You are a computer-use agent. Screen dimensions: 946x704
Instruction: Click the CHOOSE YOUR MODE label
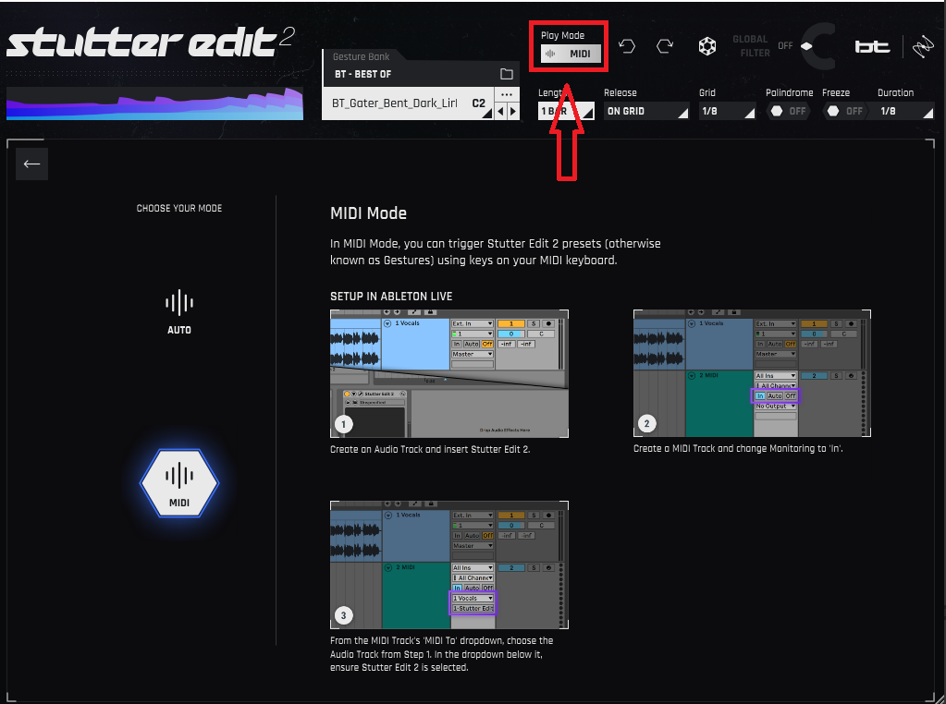[x=179, y=209]
